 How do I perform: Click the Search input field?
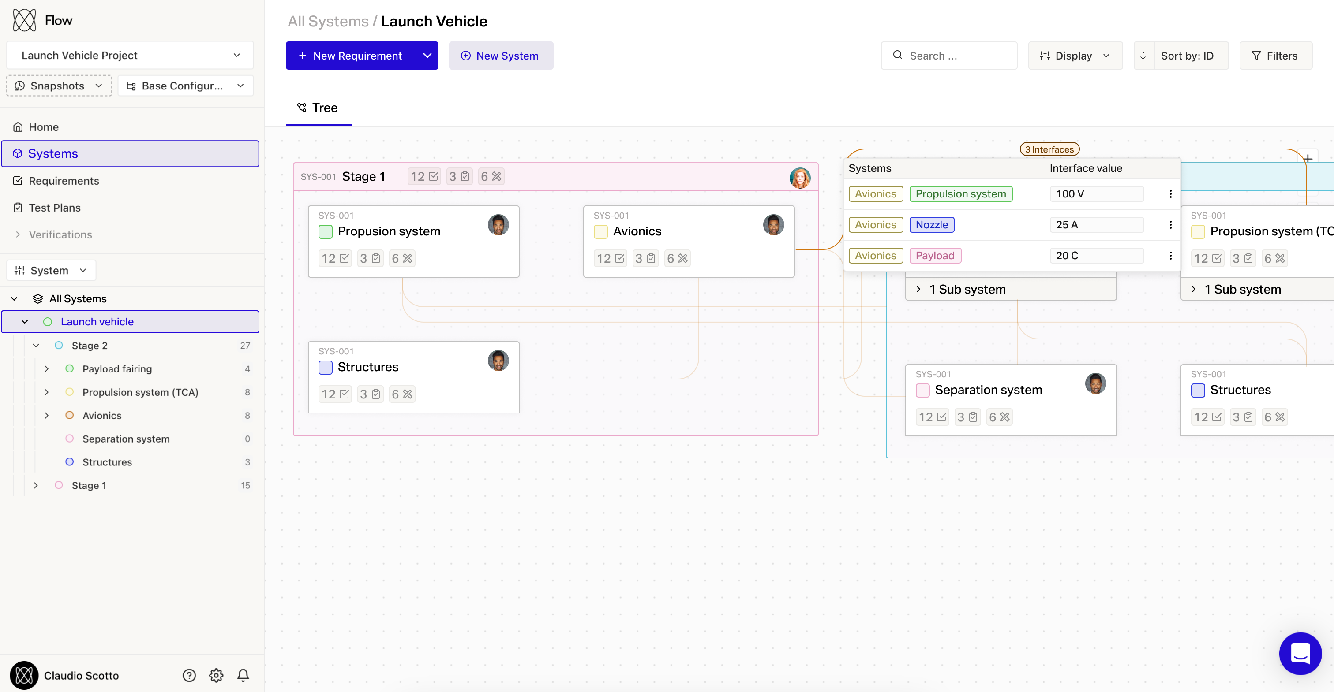(949, 56)
